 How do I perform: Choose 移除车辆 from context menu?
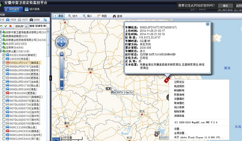[179, 111]
